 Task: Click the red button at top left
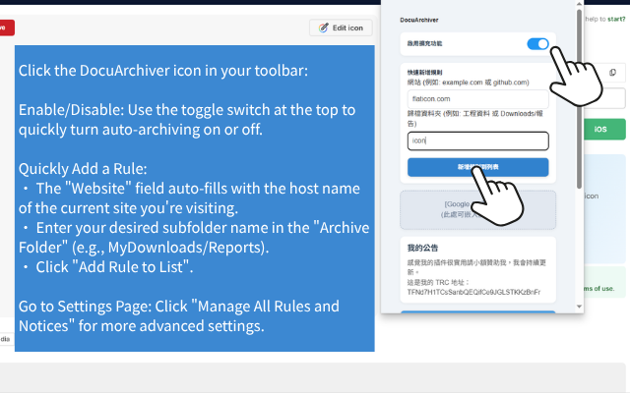click(7, 28)
